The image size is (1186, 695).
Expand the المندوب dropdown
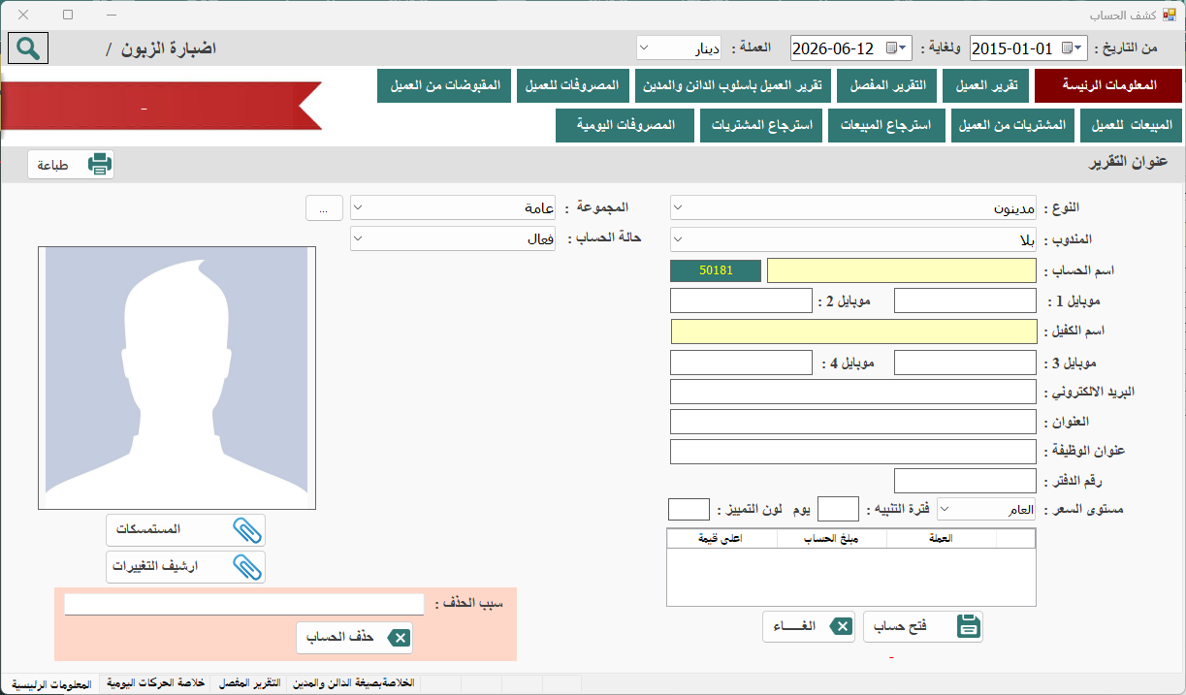pos(678,238)
